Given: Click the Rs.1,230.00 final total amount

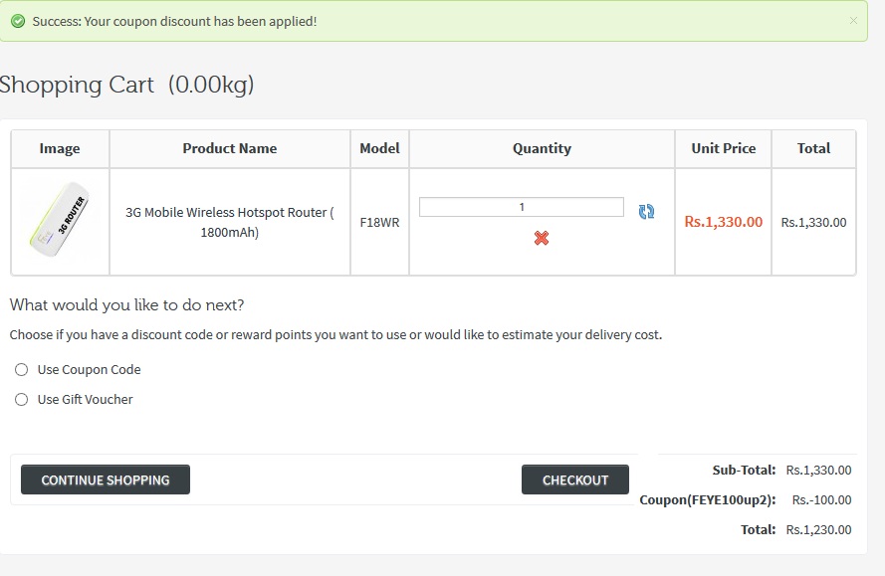Looking at the screenshot, I should pos(819,529).
